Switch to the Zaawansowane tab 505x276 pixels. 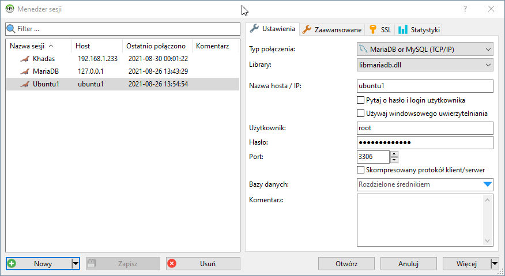(333, 29)
